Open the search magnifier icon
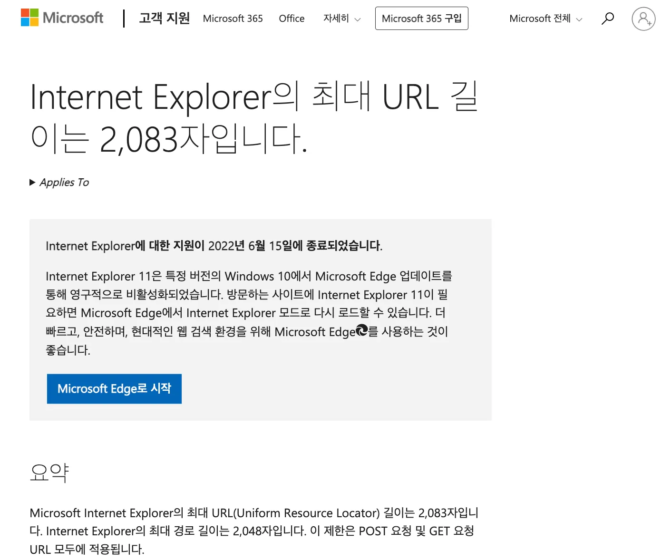The width and height of the screenshot is (661, 560). point(608,19)
